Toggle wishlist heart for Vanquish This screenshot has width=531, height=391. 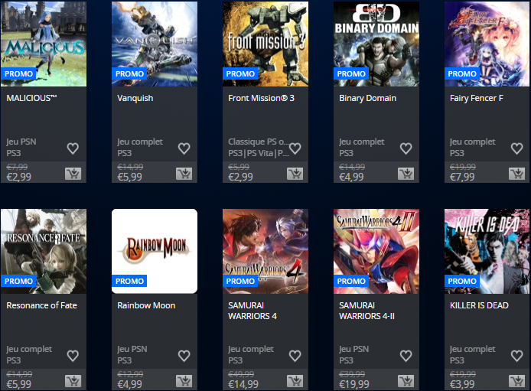point(184,148)
